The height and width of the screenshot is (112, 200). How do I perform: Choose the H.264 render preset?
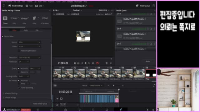(45, 18)
